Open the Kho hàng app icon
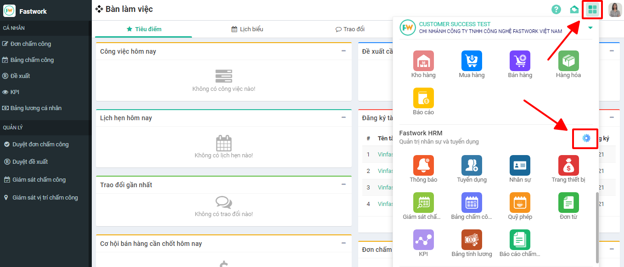This screenshot has height=267, width=624. 423,61
